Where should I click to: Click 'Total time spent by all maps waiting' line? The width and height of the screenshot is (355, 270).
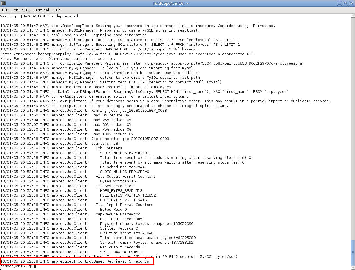pos(122,162)
